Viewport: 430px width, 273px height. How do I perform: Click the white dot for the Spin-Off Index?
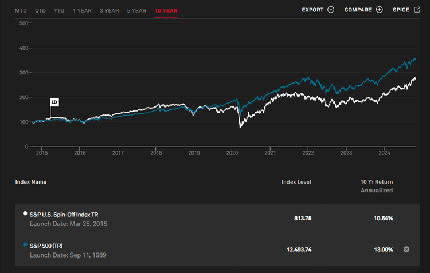25,213
